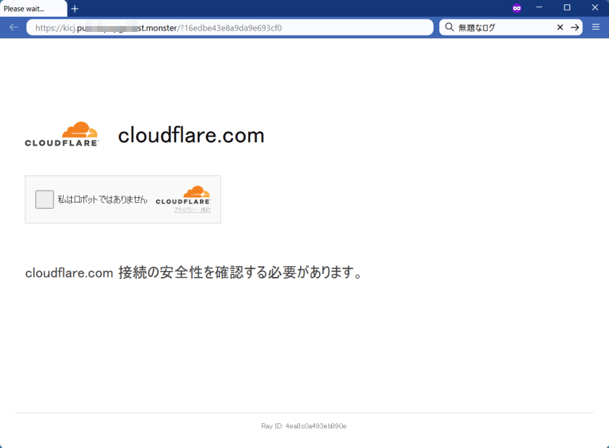The width and height of the screenshot is (609, 448).
Task: Click the large Cloudflare logo at top
Action: pos(62,134)
